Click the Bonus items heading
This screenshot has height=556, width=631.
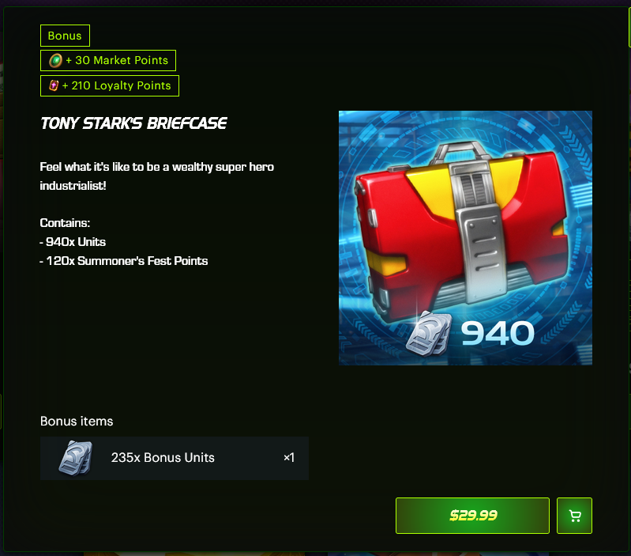[x=77, y=421]
